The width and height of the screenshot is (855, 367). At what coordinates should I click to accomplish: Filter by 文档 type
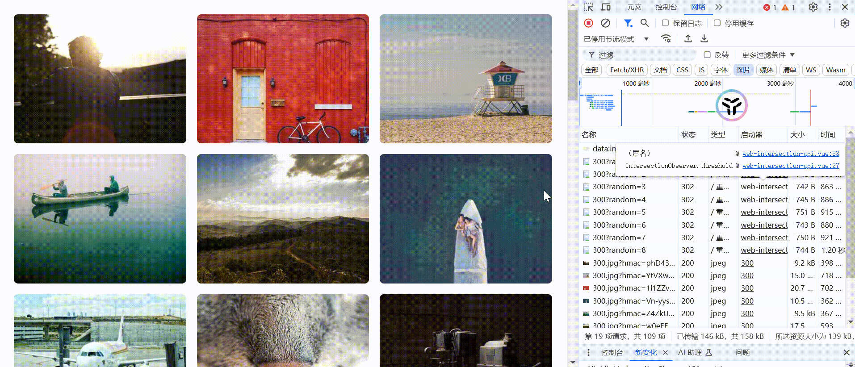[660, 70]
